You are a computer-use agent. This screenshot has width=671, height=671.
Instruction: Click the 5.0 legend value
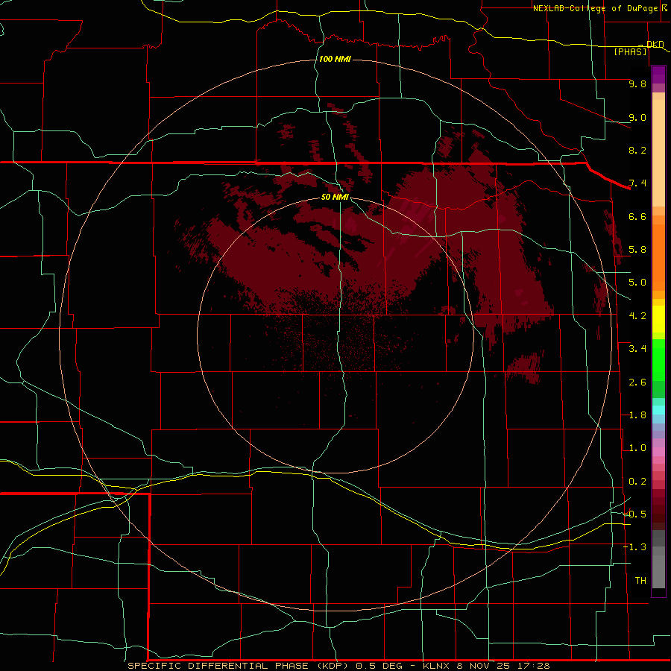pos(637,283)
